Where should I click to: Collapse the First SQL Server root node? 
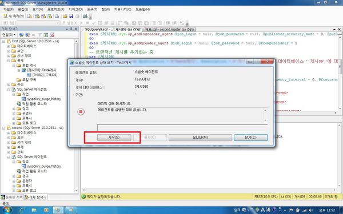4,41
